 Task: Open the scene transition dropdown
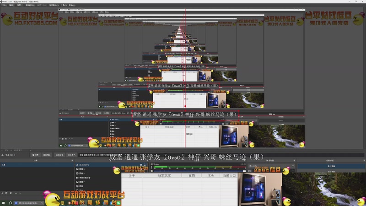click(x=271, y=166)
